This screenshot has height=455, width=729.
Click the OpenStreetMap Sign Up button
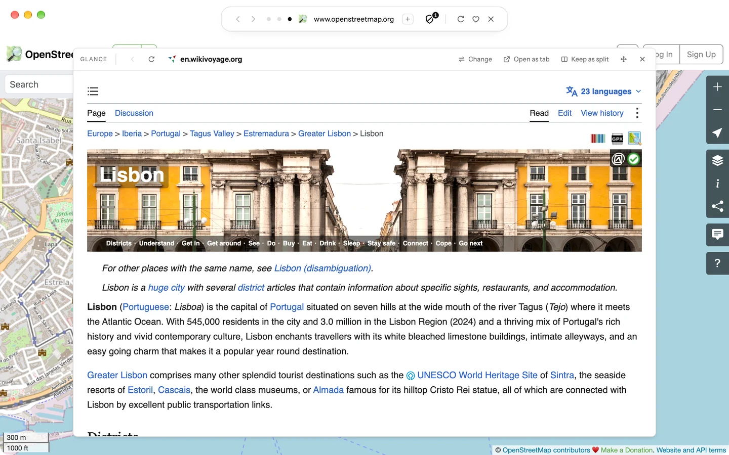pyautogui.click(x=701, y=54)
